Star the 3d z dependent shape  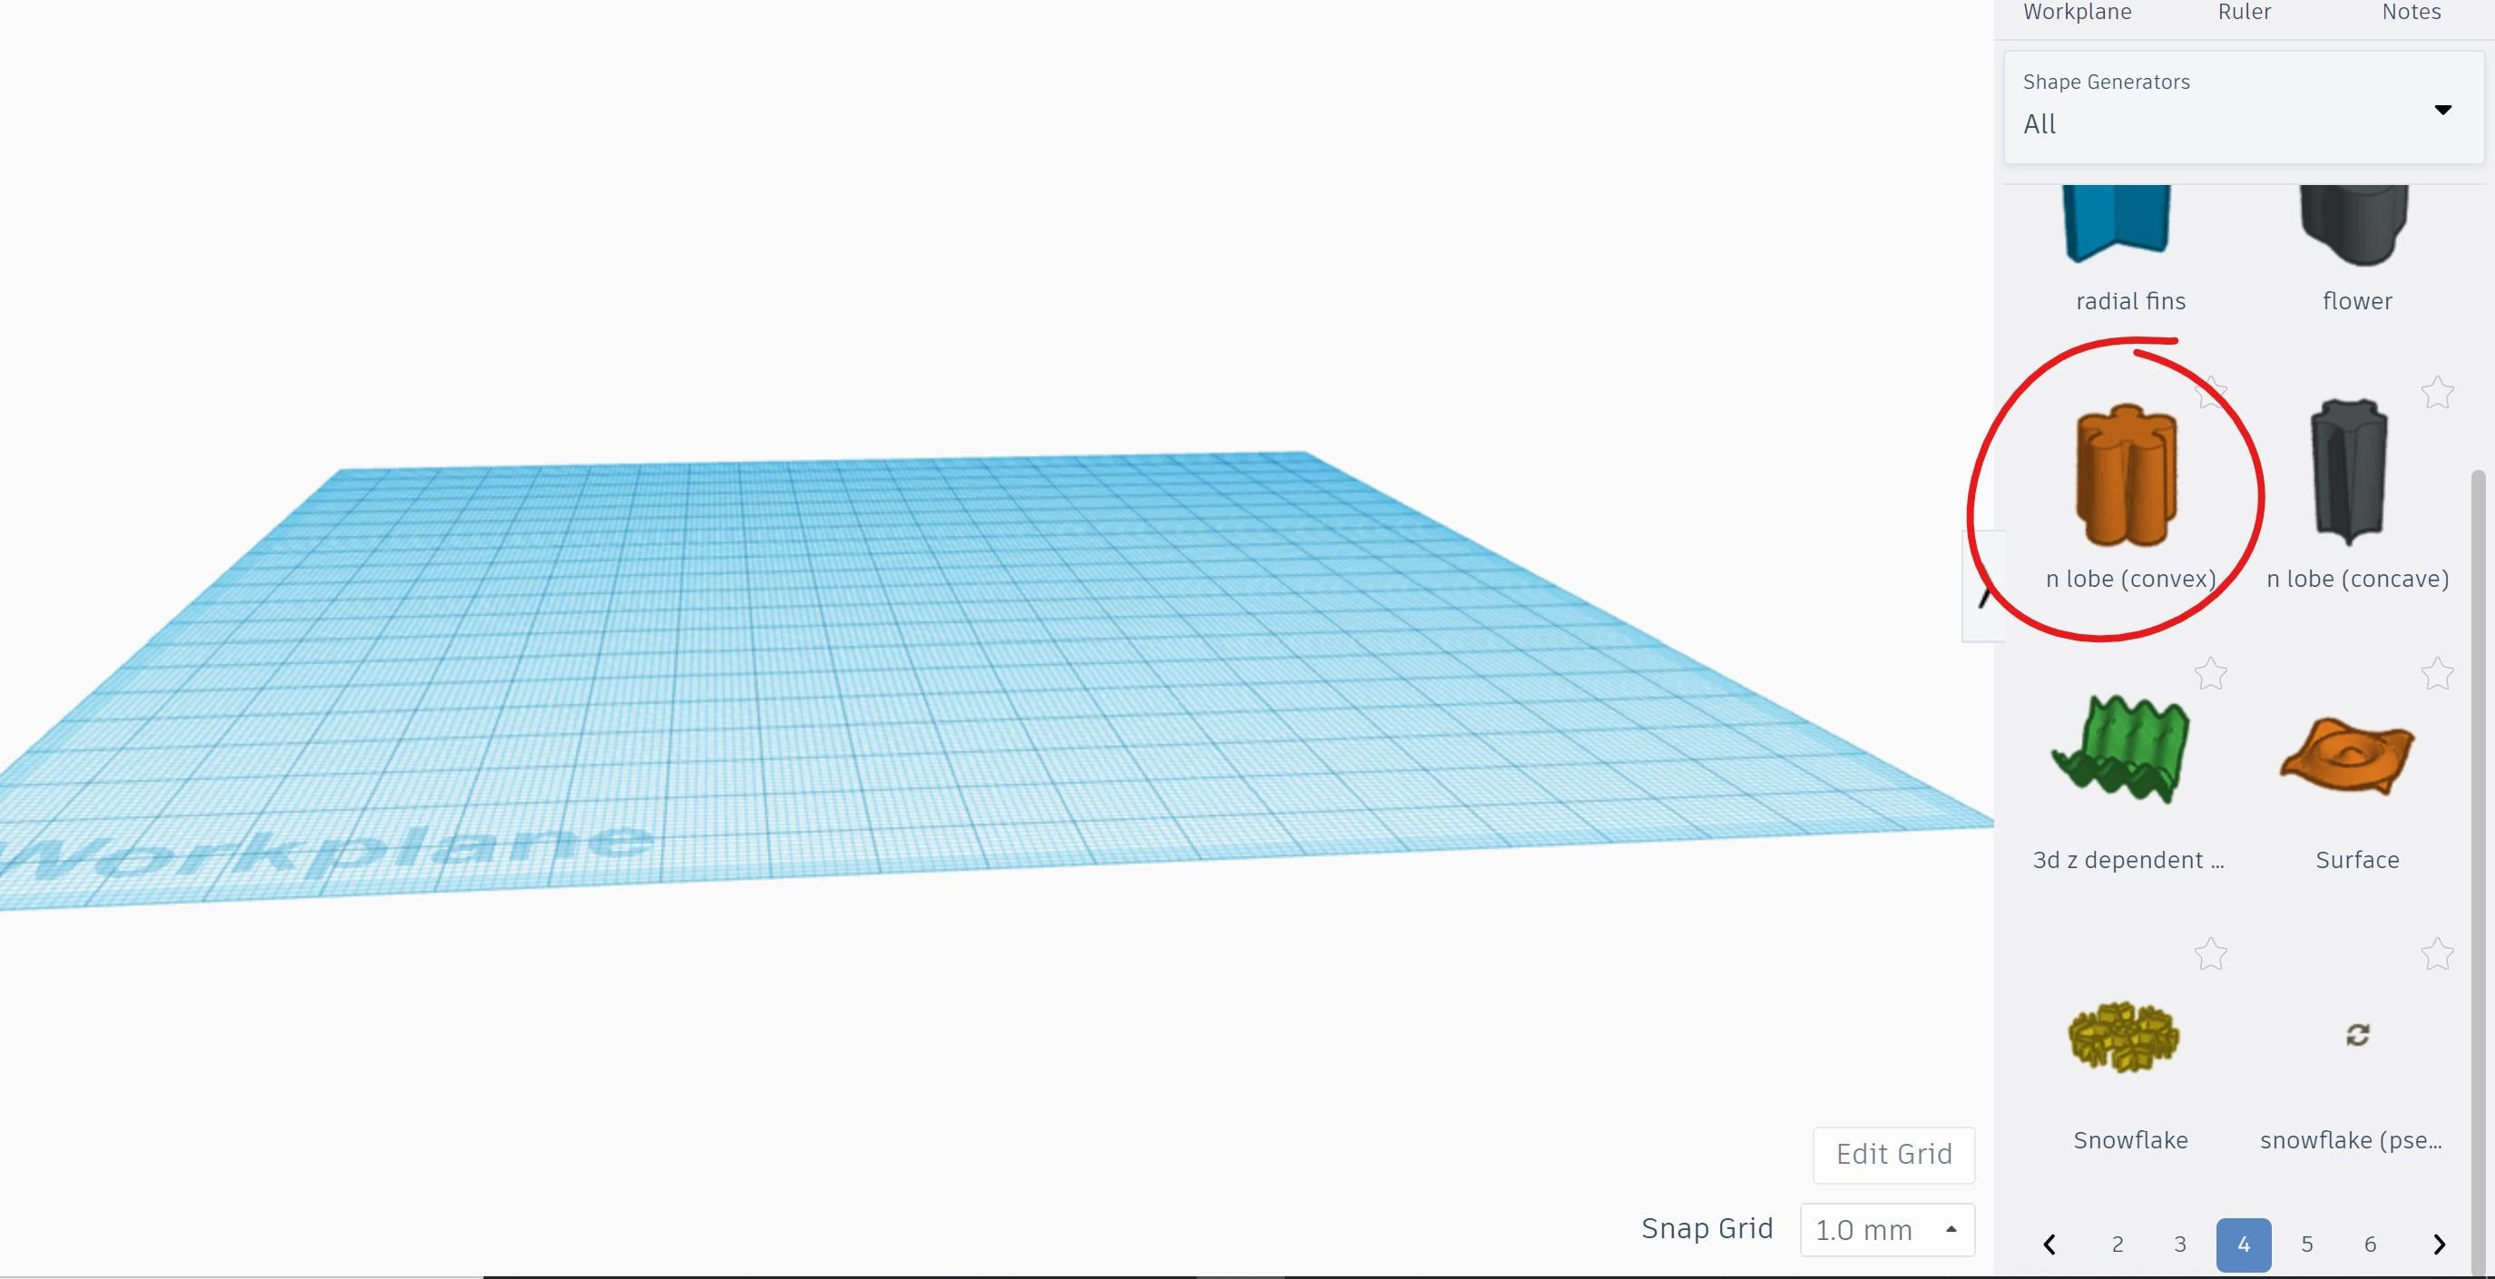pos(2210,674)
